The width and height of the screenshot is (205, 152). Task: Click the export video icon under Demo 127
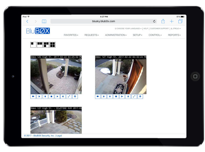pyautogui.click(x=98, y=96)
